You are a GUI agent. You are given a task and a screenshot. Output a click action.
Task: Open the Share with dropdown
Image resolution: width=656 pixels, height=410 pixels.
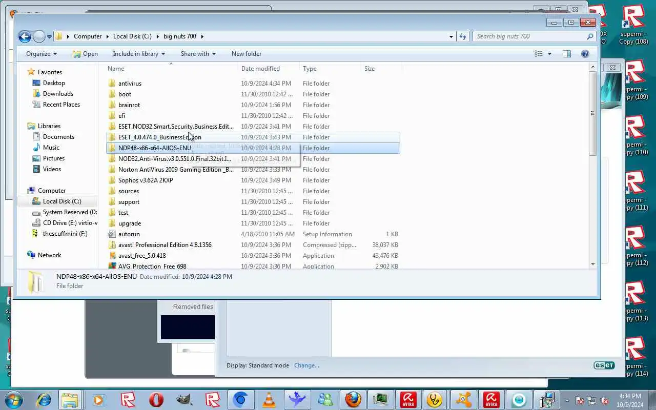198,54
